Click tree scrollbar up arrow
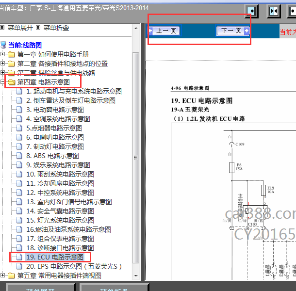Image resolution: width=296 pixels, height=291 pixels. [x=136, y=28]
